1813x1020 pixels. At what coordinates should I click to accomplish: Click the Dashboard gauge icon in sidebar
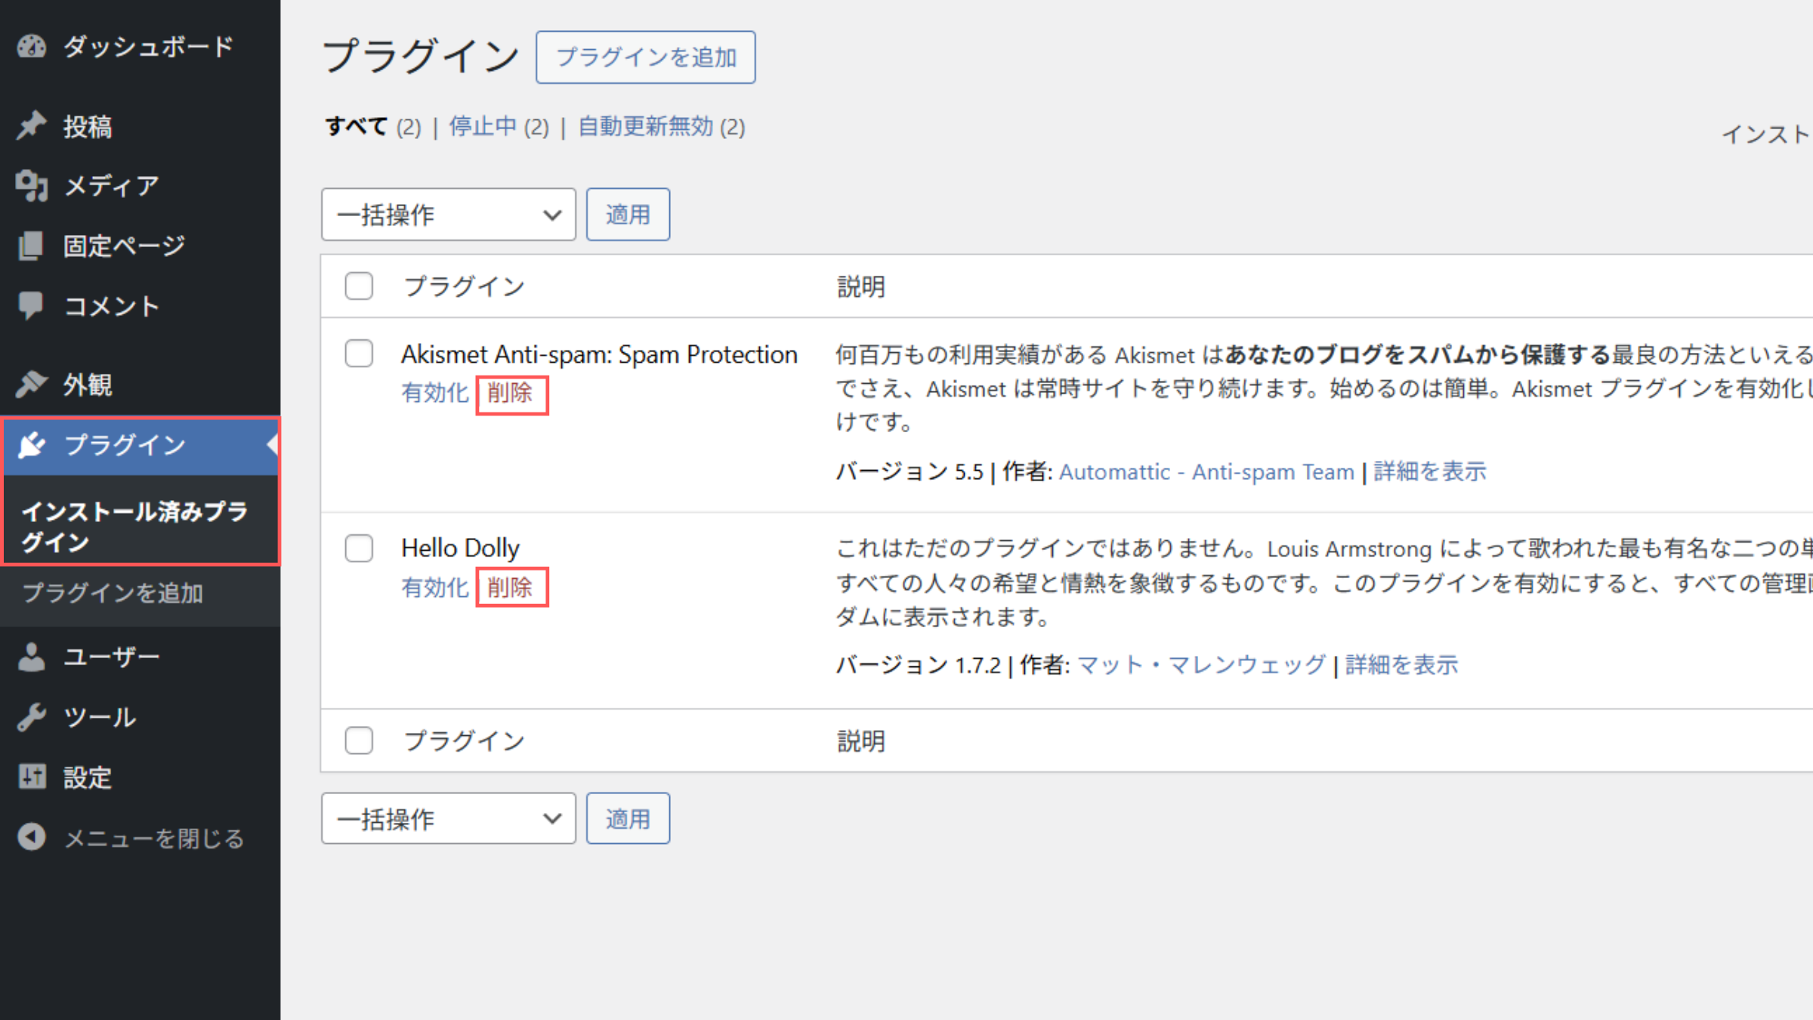tap(32, 47)
